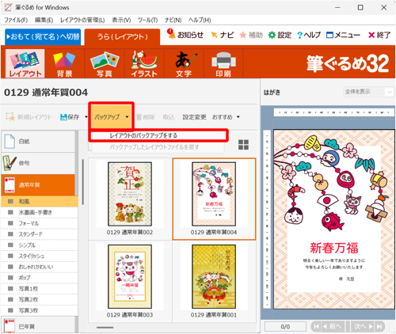
Task: Select the 写真3枚 subcategory
Action: 40,310
